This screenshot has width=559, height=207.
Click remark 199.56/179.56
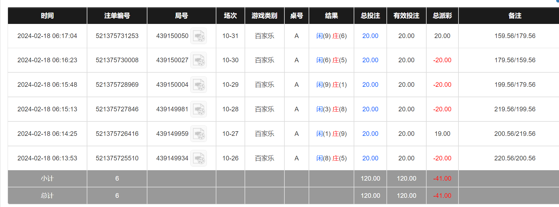point(515,85)
